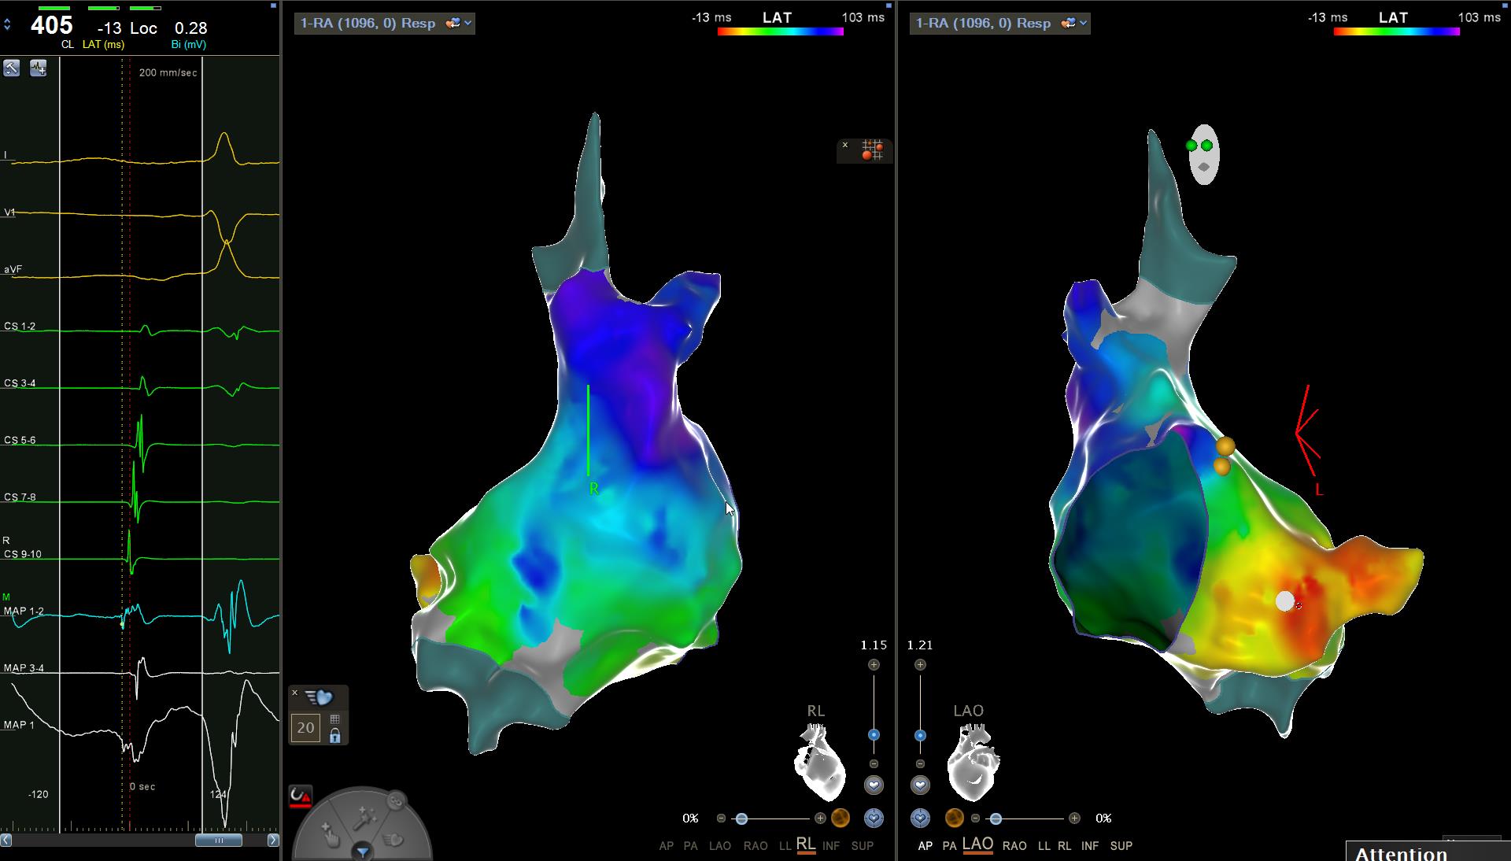Toggle the link icon on the radial menu

(x=396, y=801)
